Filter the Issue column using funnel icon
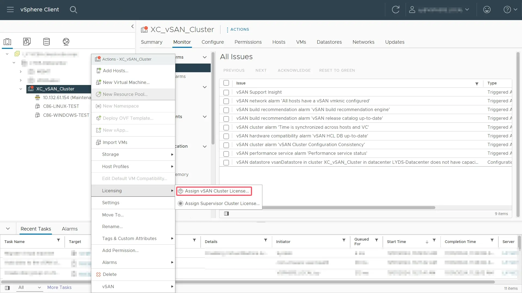 477,84
